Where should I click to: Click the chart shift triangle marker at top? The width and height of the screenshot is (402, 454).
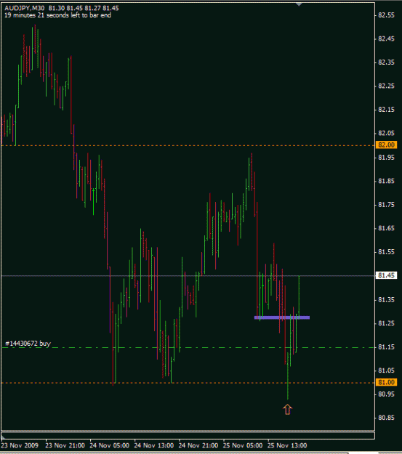[x=299, y=4]
